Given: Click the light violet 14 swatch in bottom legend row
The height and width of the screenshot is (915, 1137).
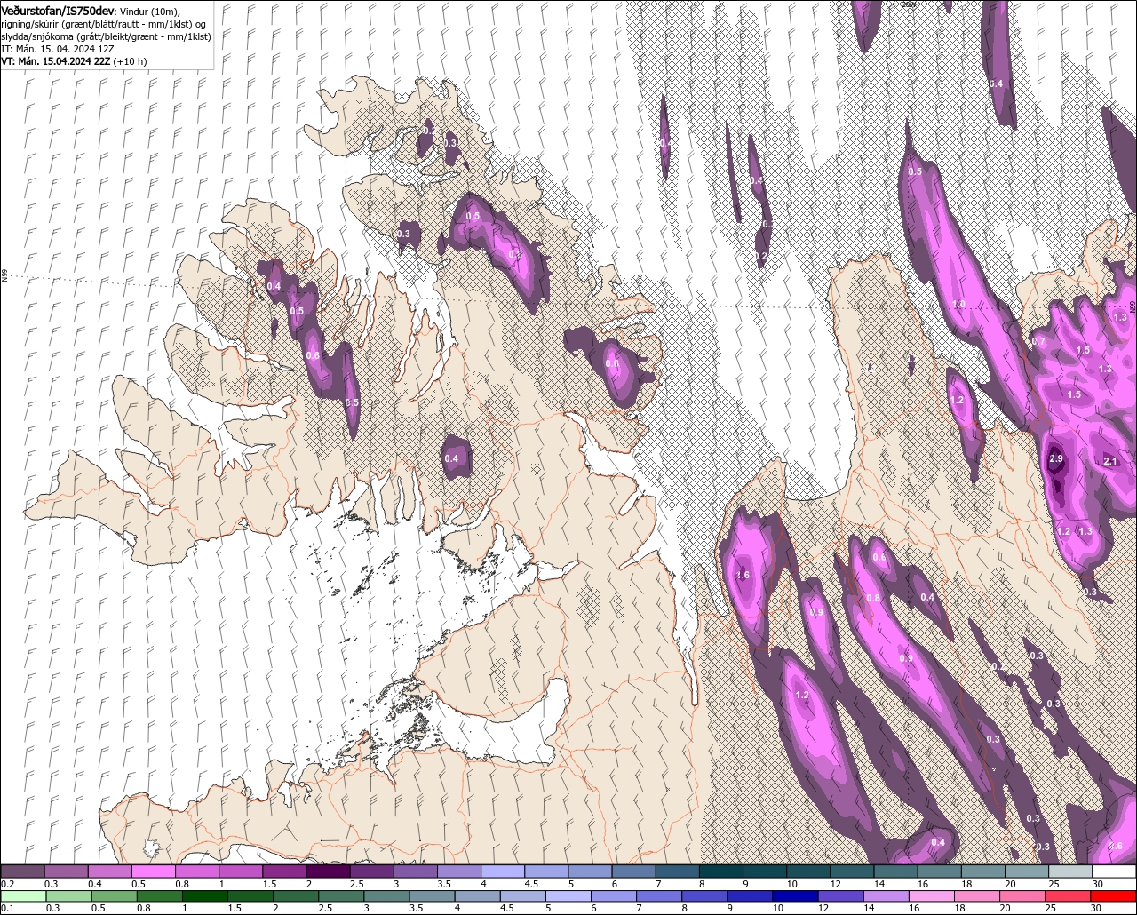Looking at the screenshot, I should coord(887,896).
